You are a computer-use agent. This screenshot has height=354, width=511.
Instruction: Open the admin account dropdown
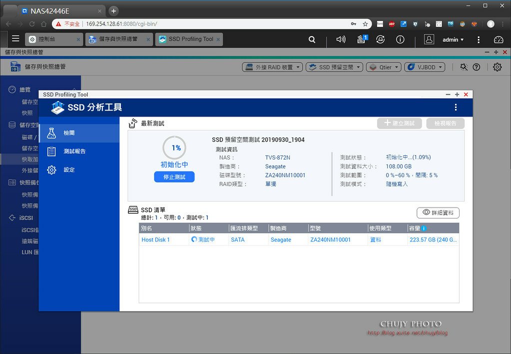453,39
